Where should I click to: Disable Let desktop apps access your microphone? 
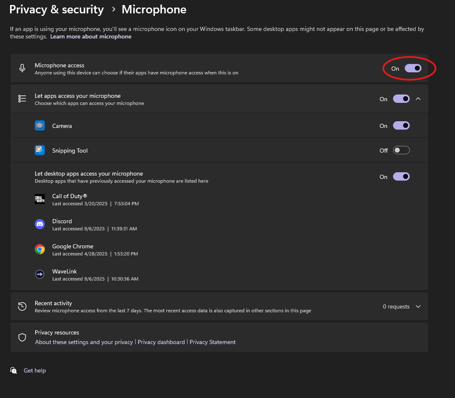[x=401, y=176]
